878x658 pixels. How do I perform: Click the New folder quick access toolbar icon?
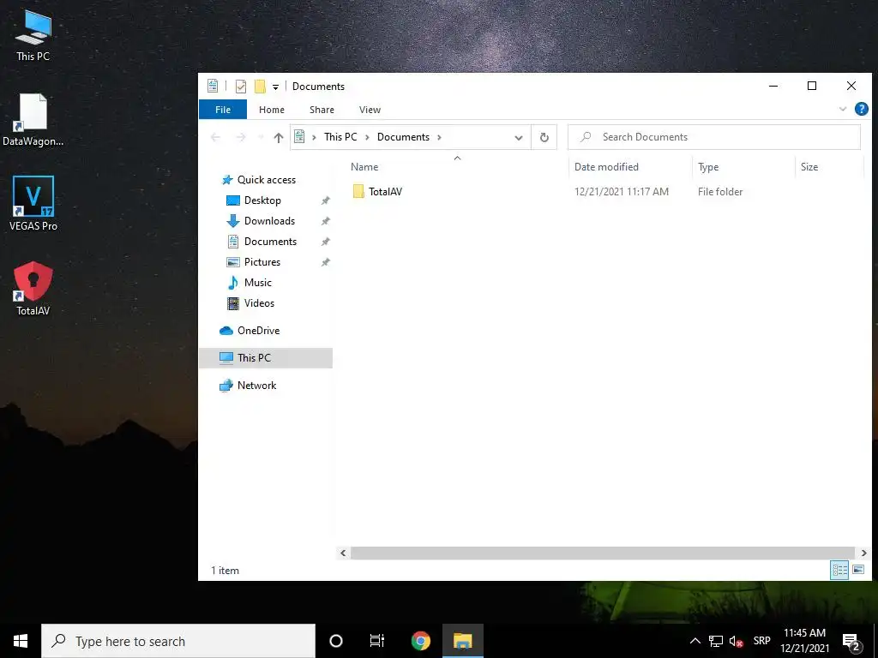260,87
